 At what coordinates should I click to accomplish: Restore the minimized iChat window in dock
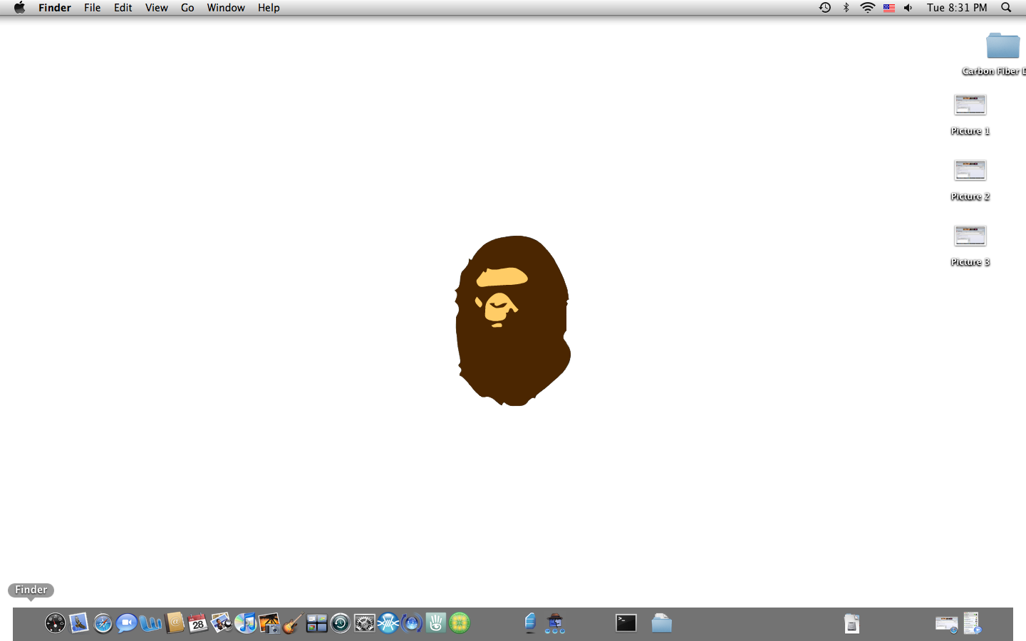click(972, 623)
